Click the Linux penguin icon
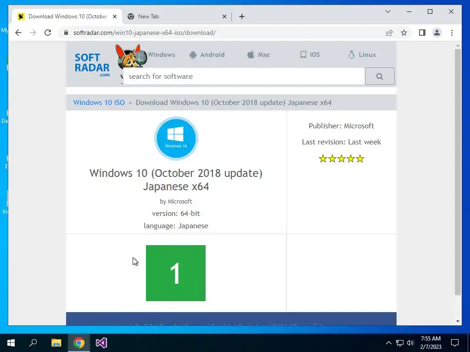Image resolution: width=470 pixels, height=352 pixels. point(351,55)
